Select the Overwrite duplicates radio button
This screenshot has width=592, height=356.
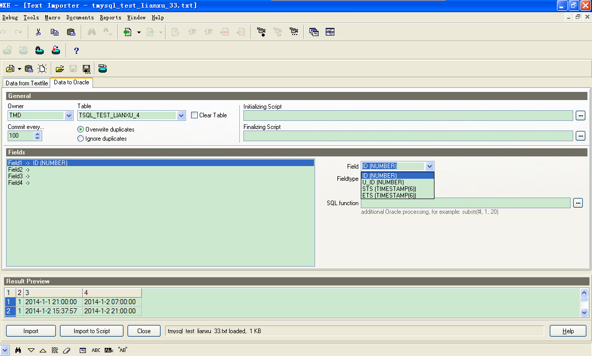pyautogui.click(x=80, y=130)
